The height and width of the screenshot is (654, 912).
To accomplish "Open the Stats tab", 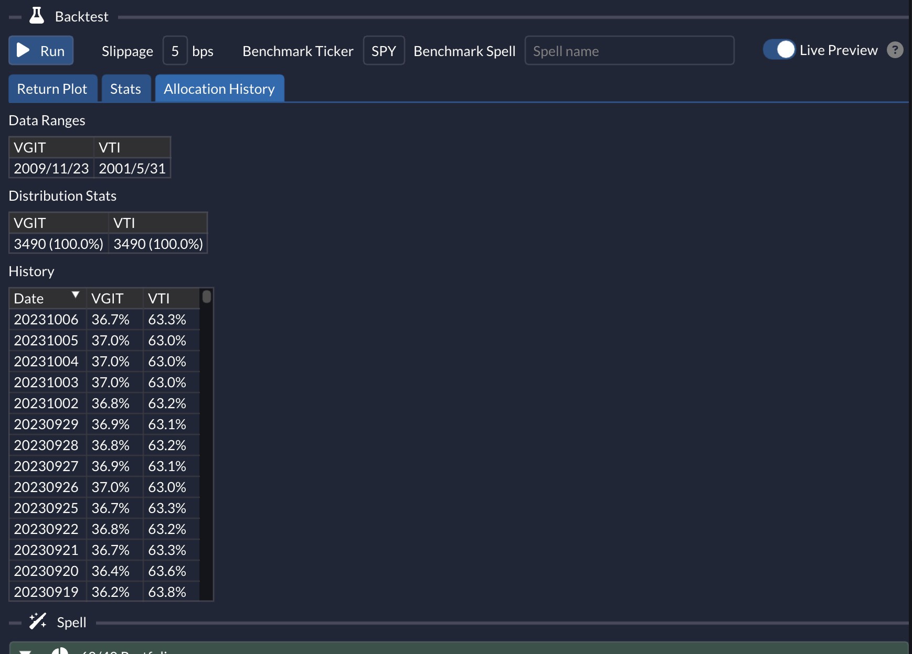I will tap(125, 89).
